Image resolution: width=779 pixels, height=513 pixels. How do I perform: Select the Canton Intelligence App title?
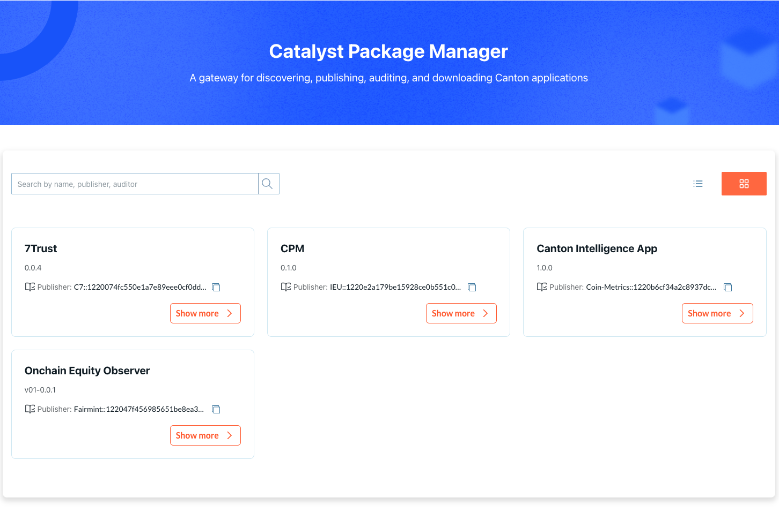pos(597,248)
